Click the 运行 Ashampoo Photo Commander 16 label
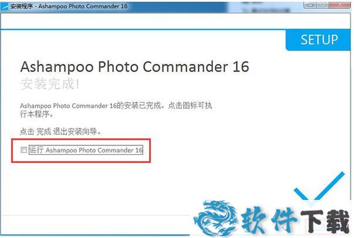The image size is (354, 238). tap(86, 150)
